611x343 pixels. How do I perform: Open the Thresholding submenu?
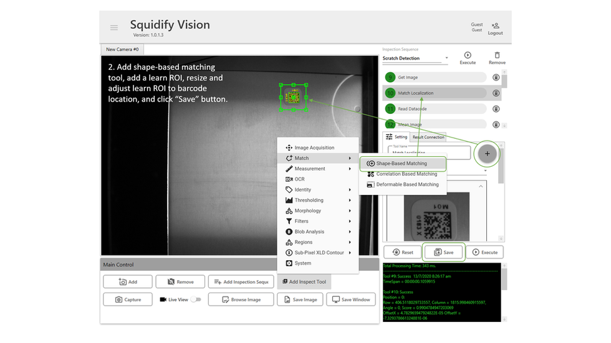pyautogui.click(x=317, y=200)
